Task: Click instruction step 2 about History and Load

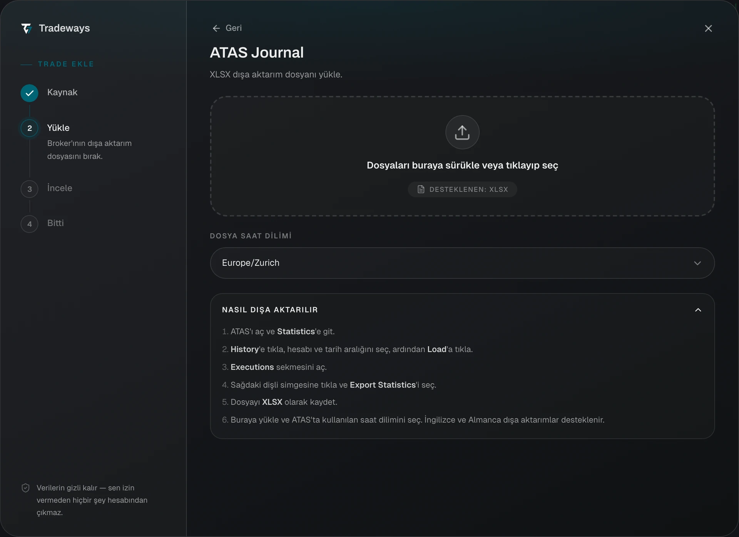Action: [x=347, y=349]
